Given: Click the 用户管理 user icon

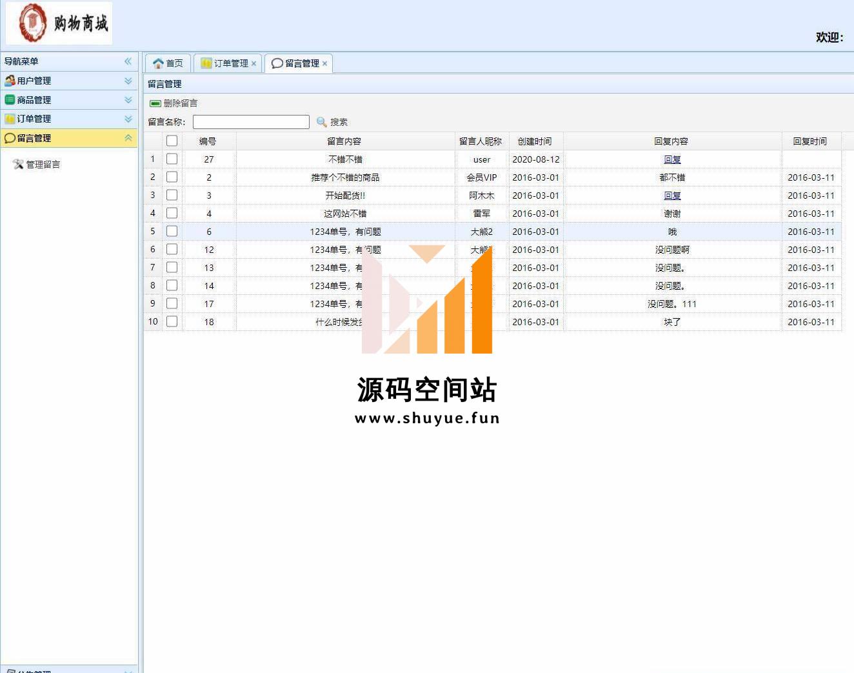Looking at the screenshot, I should (10, 81).
